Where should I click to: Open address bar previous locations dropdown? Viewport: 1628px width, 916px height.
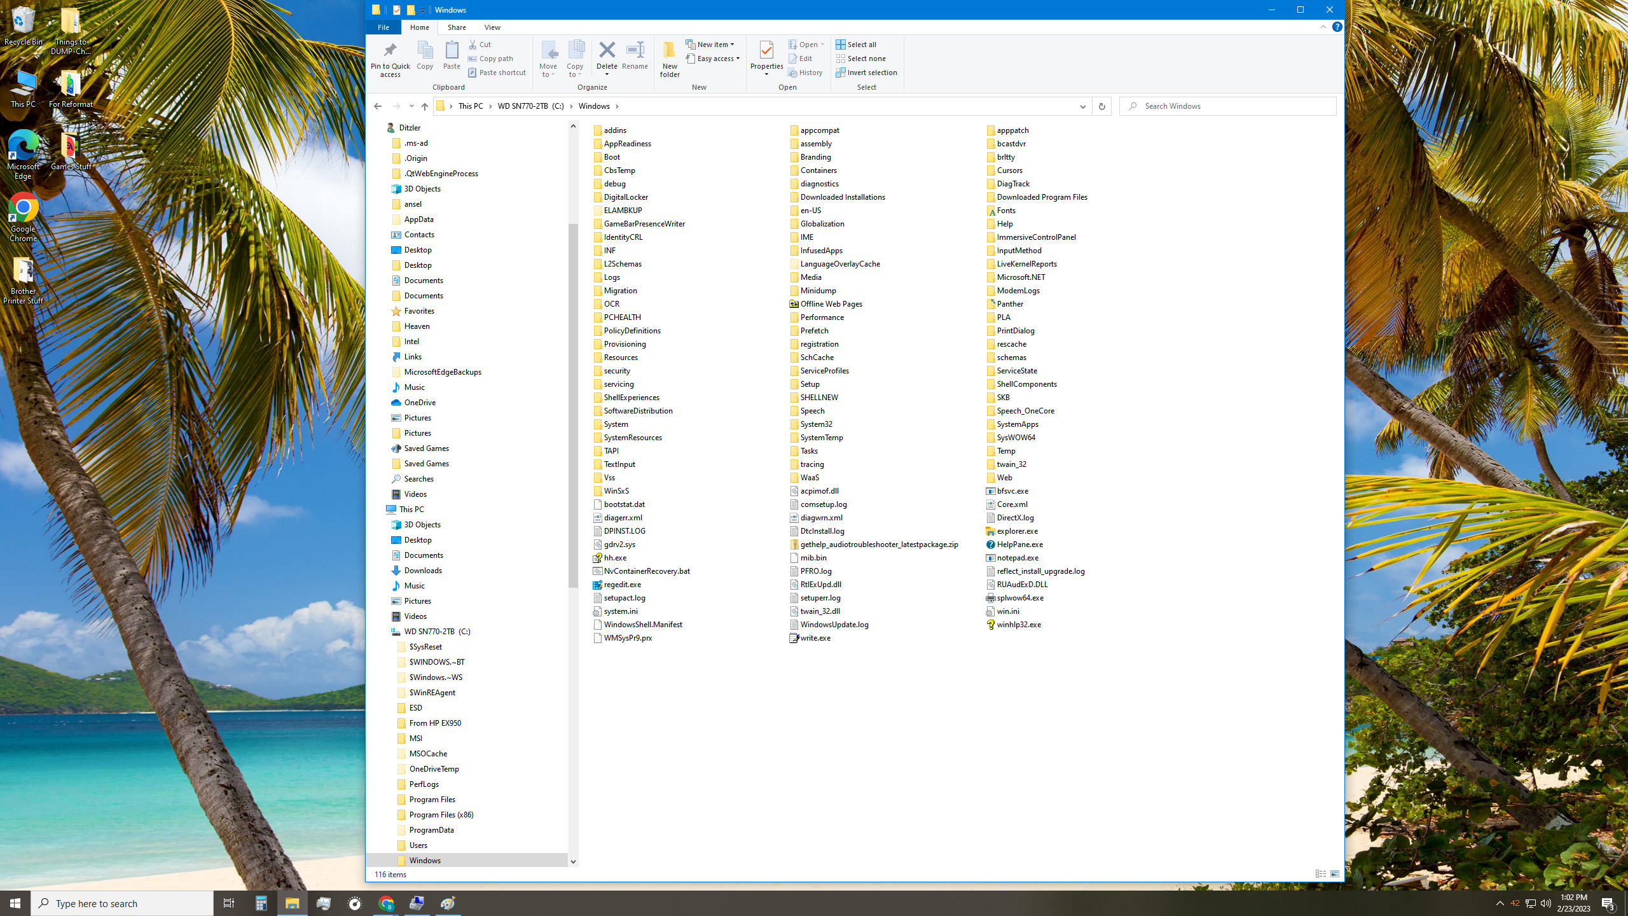(x=1082, y=106)
